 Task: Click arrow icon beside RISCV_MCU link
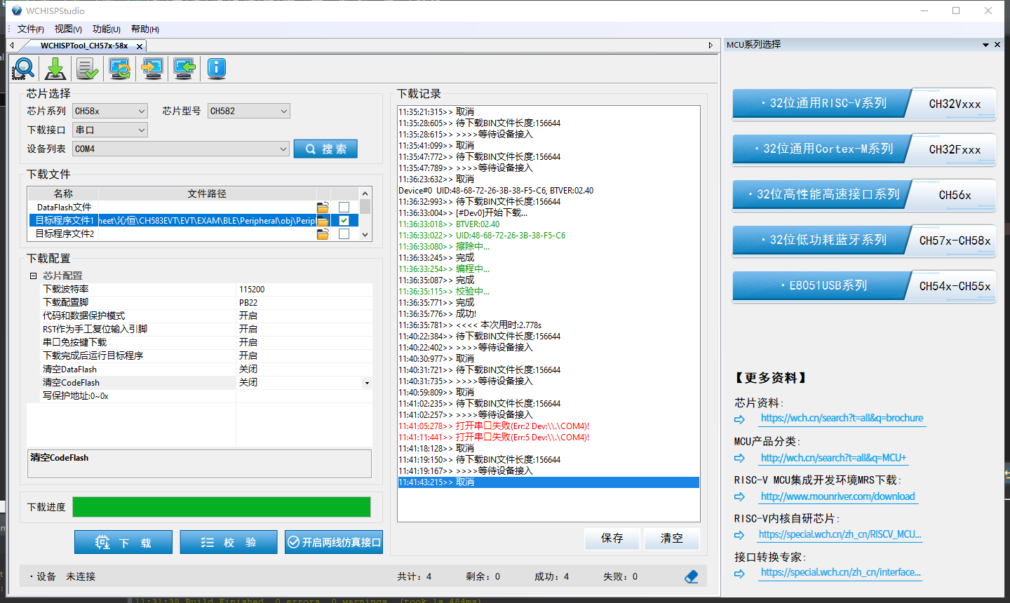tap(740, 535)
